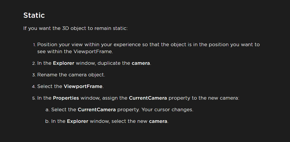Click the sub-step 'a.' list marker
Image resolution: width=290 pixels, height=142 pixels.
tap(47, 110)
